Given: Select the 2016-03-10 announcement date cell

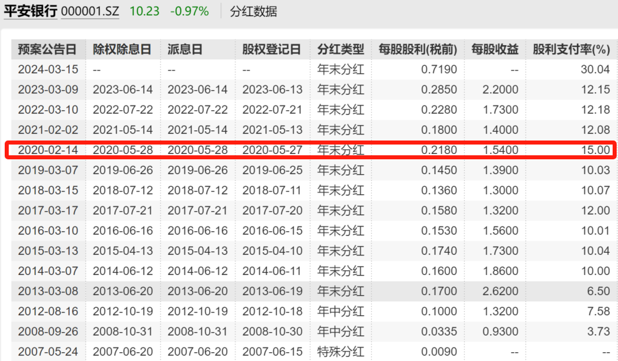Looking at the screenshot, I should point(48,231).
